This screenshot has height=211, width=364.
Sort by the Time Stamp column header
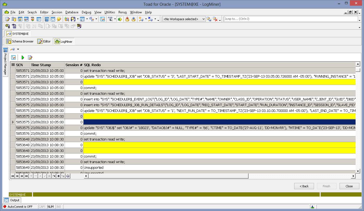tap(47, 65)
